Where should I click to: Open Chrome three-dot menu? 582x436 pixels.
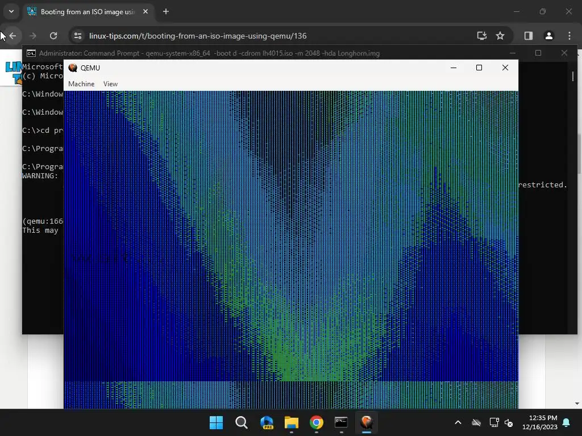point(569,36)
